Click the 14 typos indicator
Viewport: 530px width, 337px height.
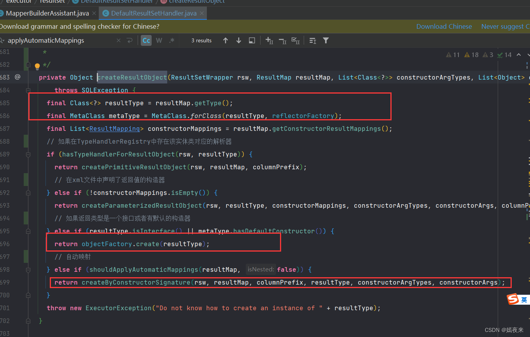pyautogui.click(x=504, y=55)
